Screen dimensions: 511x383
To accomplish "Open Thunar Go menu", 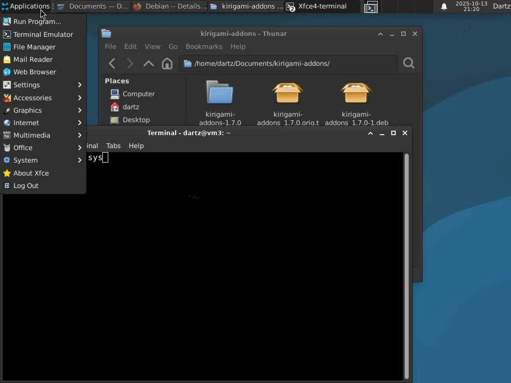I will (173, 46).
